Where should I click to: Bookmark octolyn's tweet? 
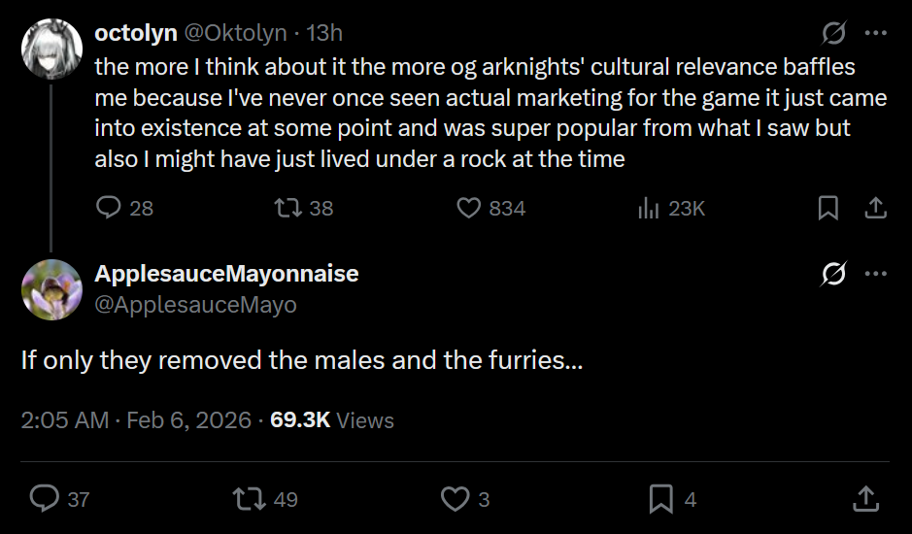click(x=828, y=208)
